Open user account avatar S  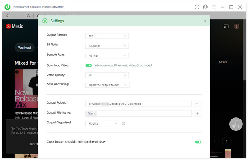(237, 26)
